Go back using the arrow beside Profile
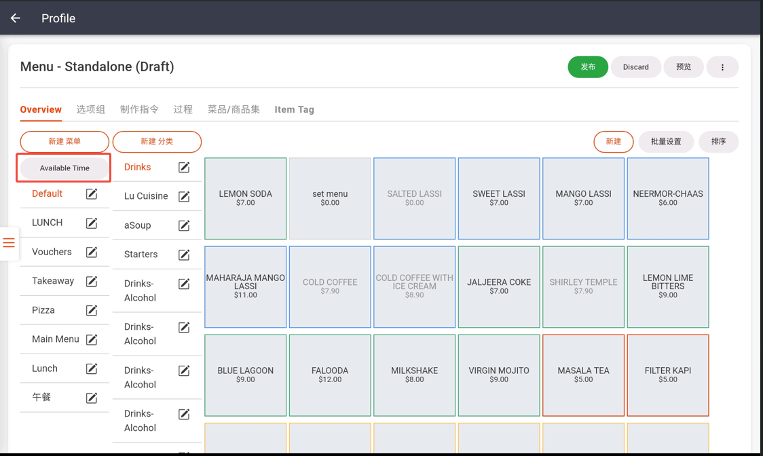 point(16,18)
